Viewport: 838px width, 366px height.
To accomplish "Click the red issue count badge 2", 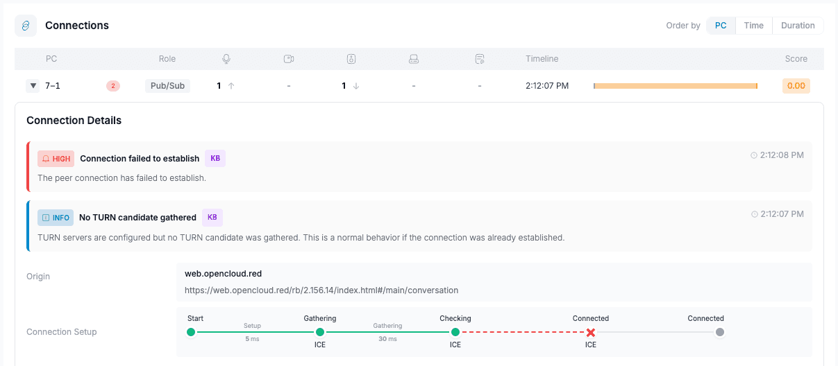I will coord(113,86).
